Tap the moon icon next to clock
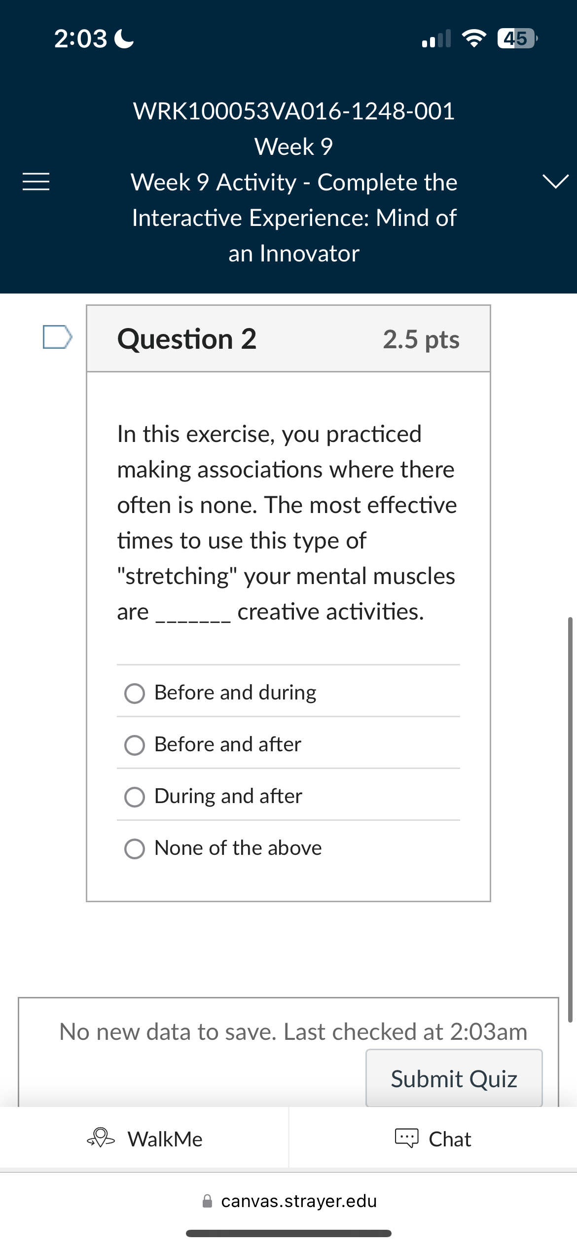The height and width of the screenshot is (1249, 577). 123,38
